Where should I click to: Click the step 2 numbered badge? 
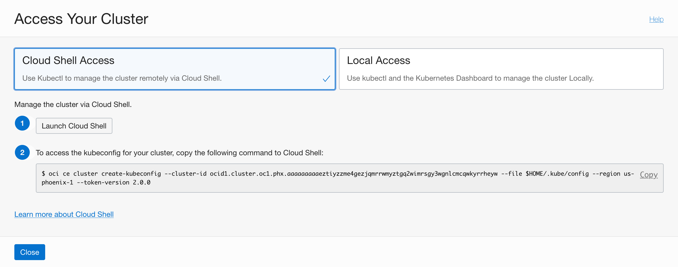point(23,152)
